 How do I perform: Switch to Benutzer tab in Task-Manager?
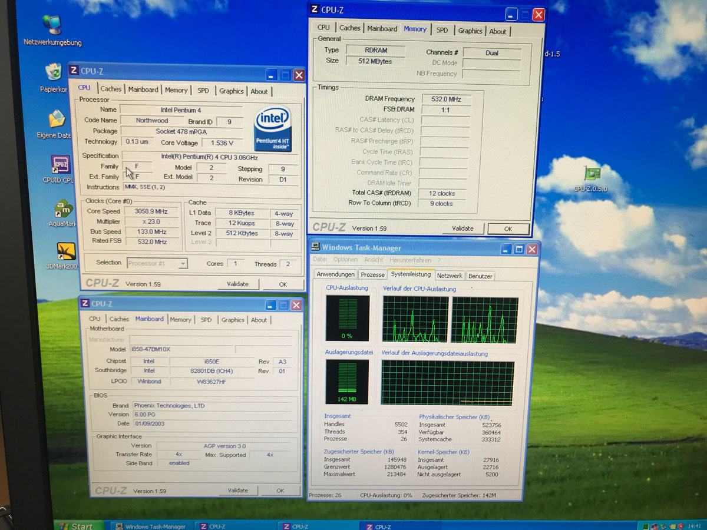coord(480,276)
